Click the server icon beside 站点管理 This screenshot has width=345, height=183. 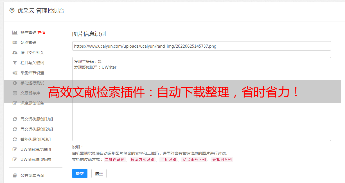tap(15, 43)
